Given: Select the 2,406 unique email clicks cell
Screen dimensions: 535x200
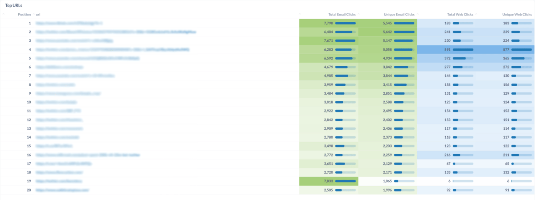Looking at the screenshot, I should [387, 128].
